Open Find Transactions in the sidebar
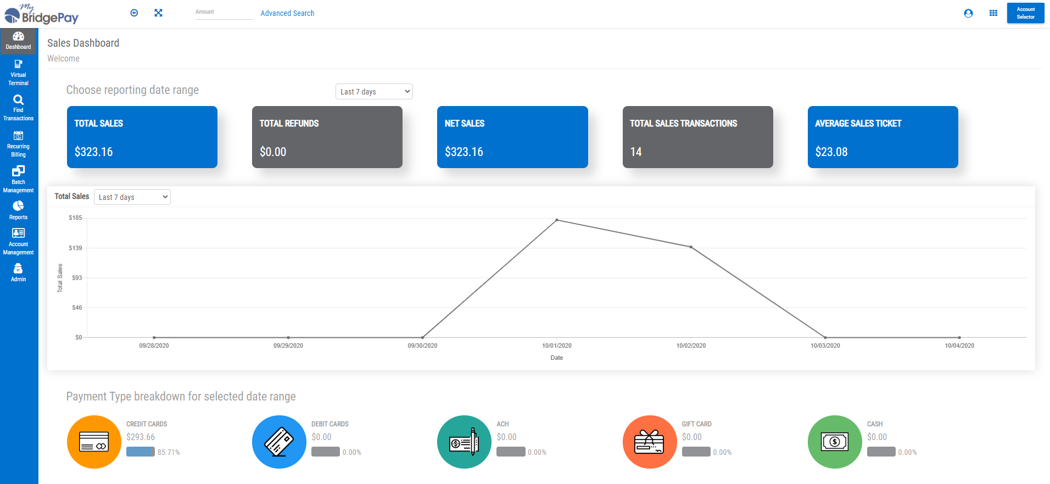 point(19,108)
